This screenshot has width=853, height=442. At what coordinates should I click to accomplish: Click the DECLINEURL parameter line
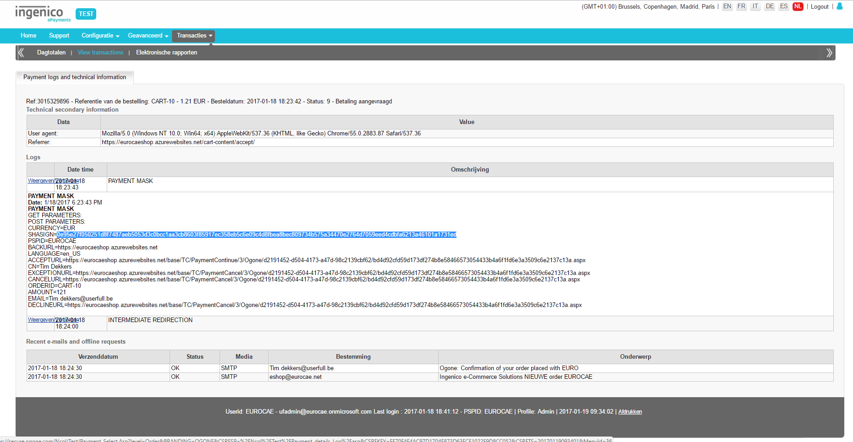[305, 305]
